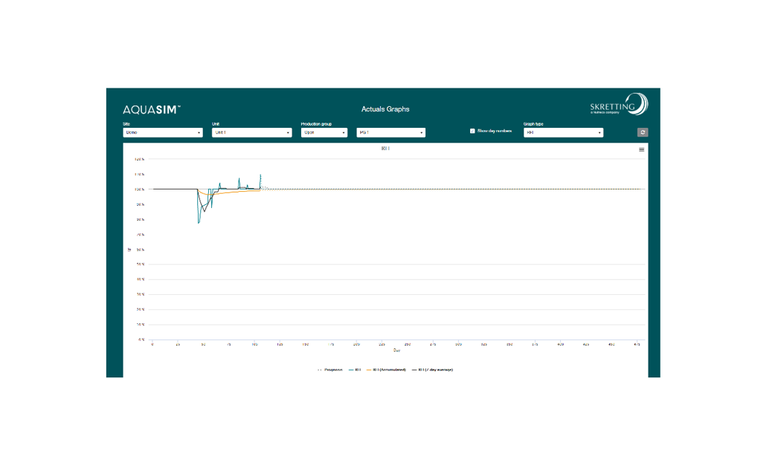
Task: Click the Skretting logo
Action: pyautogui.click(x=619, y=105)
